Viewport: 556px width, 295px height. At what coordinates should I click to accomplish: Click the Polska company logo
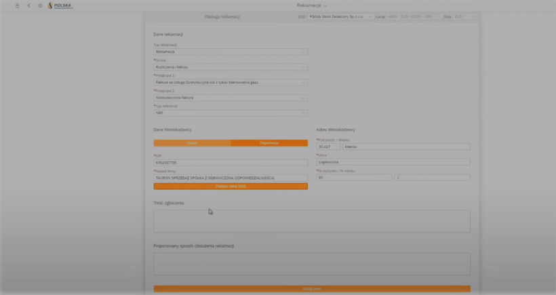[60, 5]
